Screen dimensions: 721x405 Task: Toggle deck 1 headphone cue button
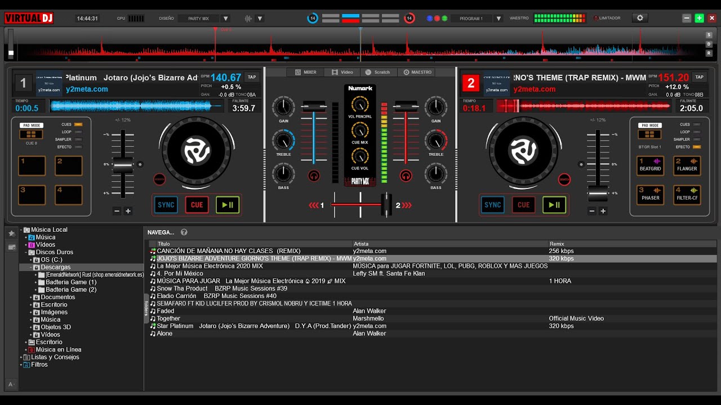pos(314,175)
